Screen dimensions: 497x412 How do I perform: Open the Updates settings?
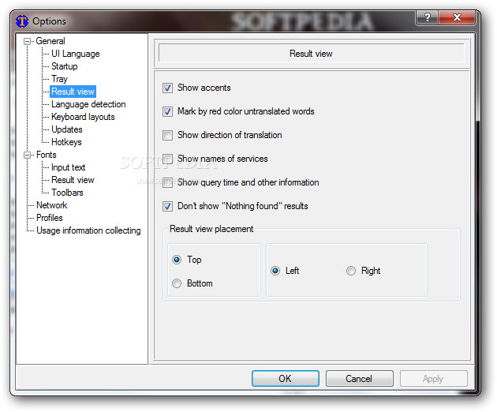[x=67, y=129]
